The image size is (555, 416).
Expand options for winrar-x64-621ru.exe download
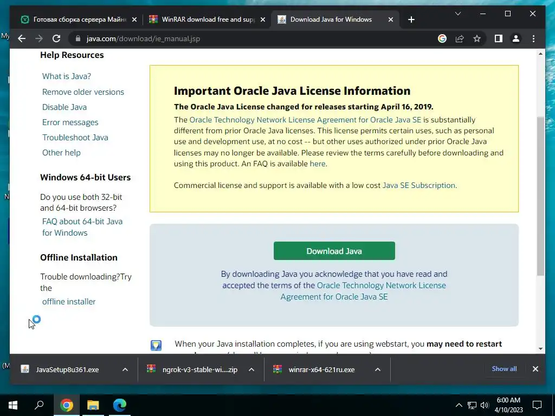tap(378, 369)
